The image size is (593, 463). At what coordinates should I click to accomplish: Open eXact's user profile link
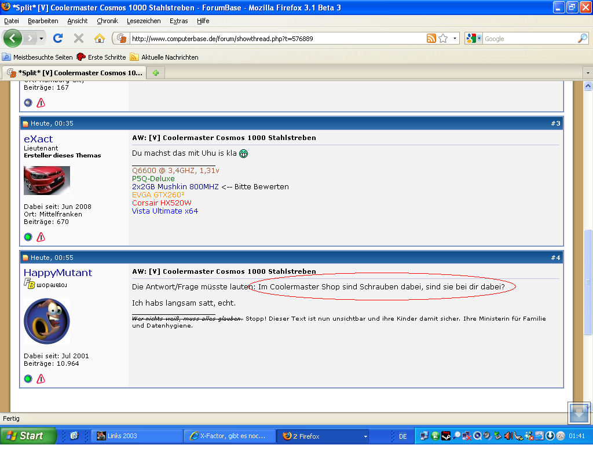pos(38,139)
